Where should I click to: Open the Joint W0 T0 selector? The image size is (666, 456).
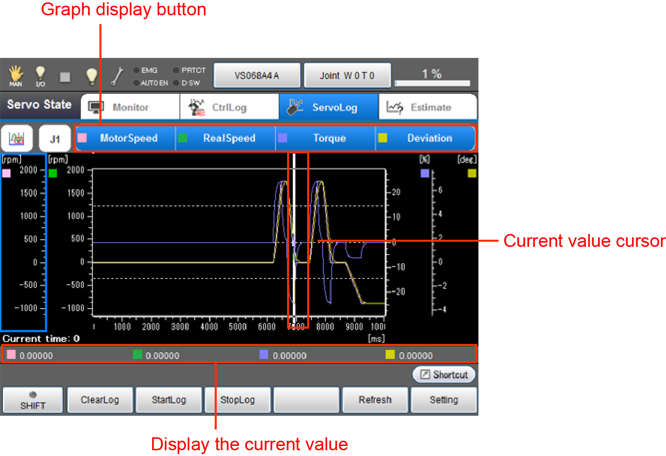347,76
